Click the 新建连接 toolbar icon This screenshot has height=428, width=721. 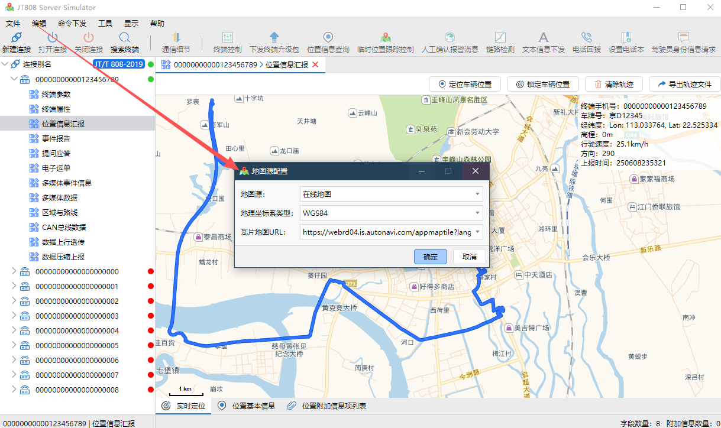pos(17,38)
